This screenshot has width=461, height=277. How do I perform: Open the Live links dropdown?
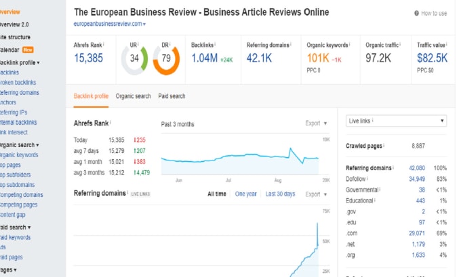[x=396, y=121]
